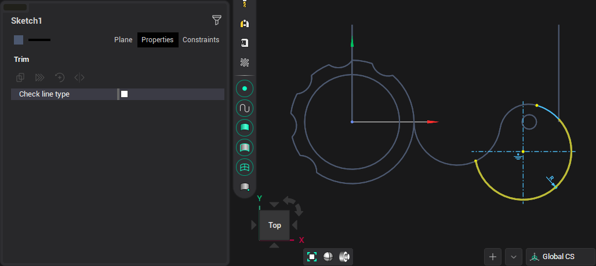Click the fit-to-view icon at bottom
The image size is (596, 266).
[x=312, y=257]
